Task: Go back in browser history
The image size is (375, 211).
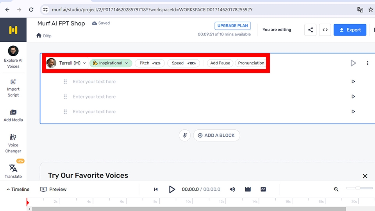Action: pos(7,9)
